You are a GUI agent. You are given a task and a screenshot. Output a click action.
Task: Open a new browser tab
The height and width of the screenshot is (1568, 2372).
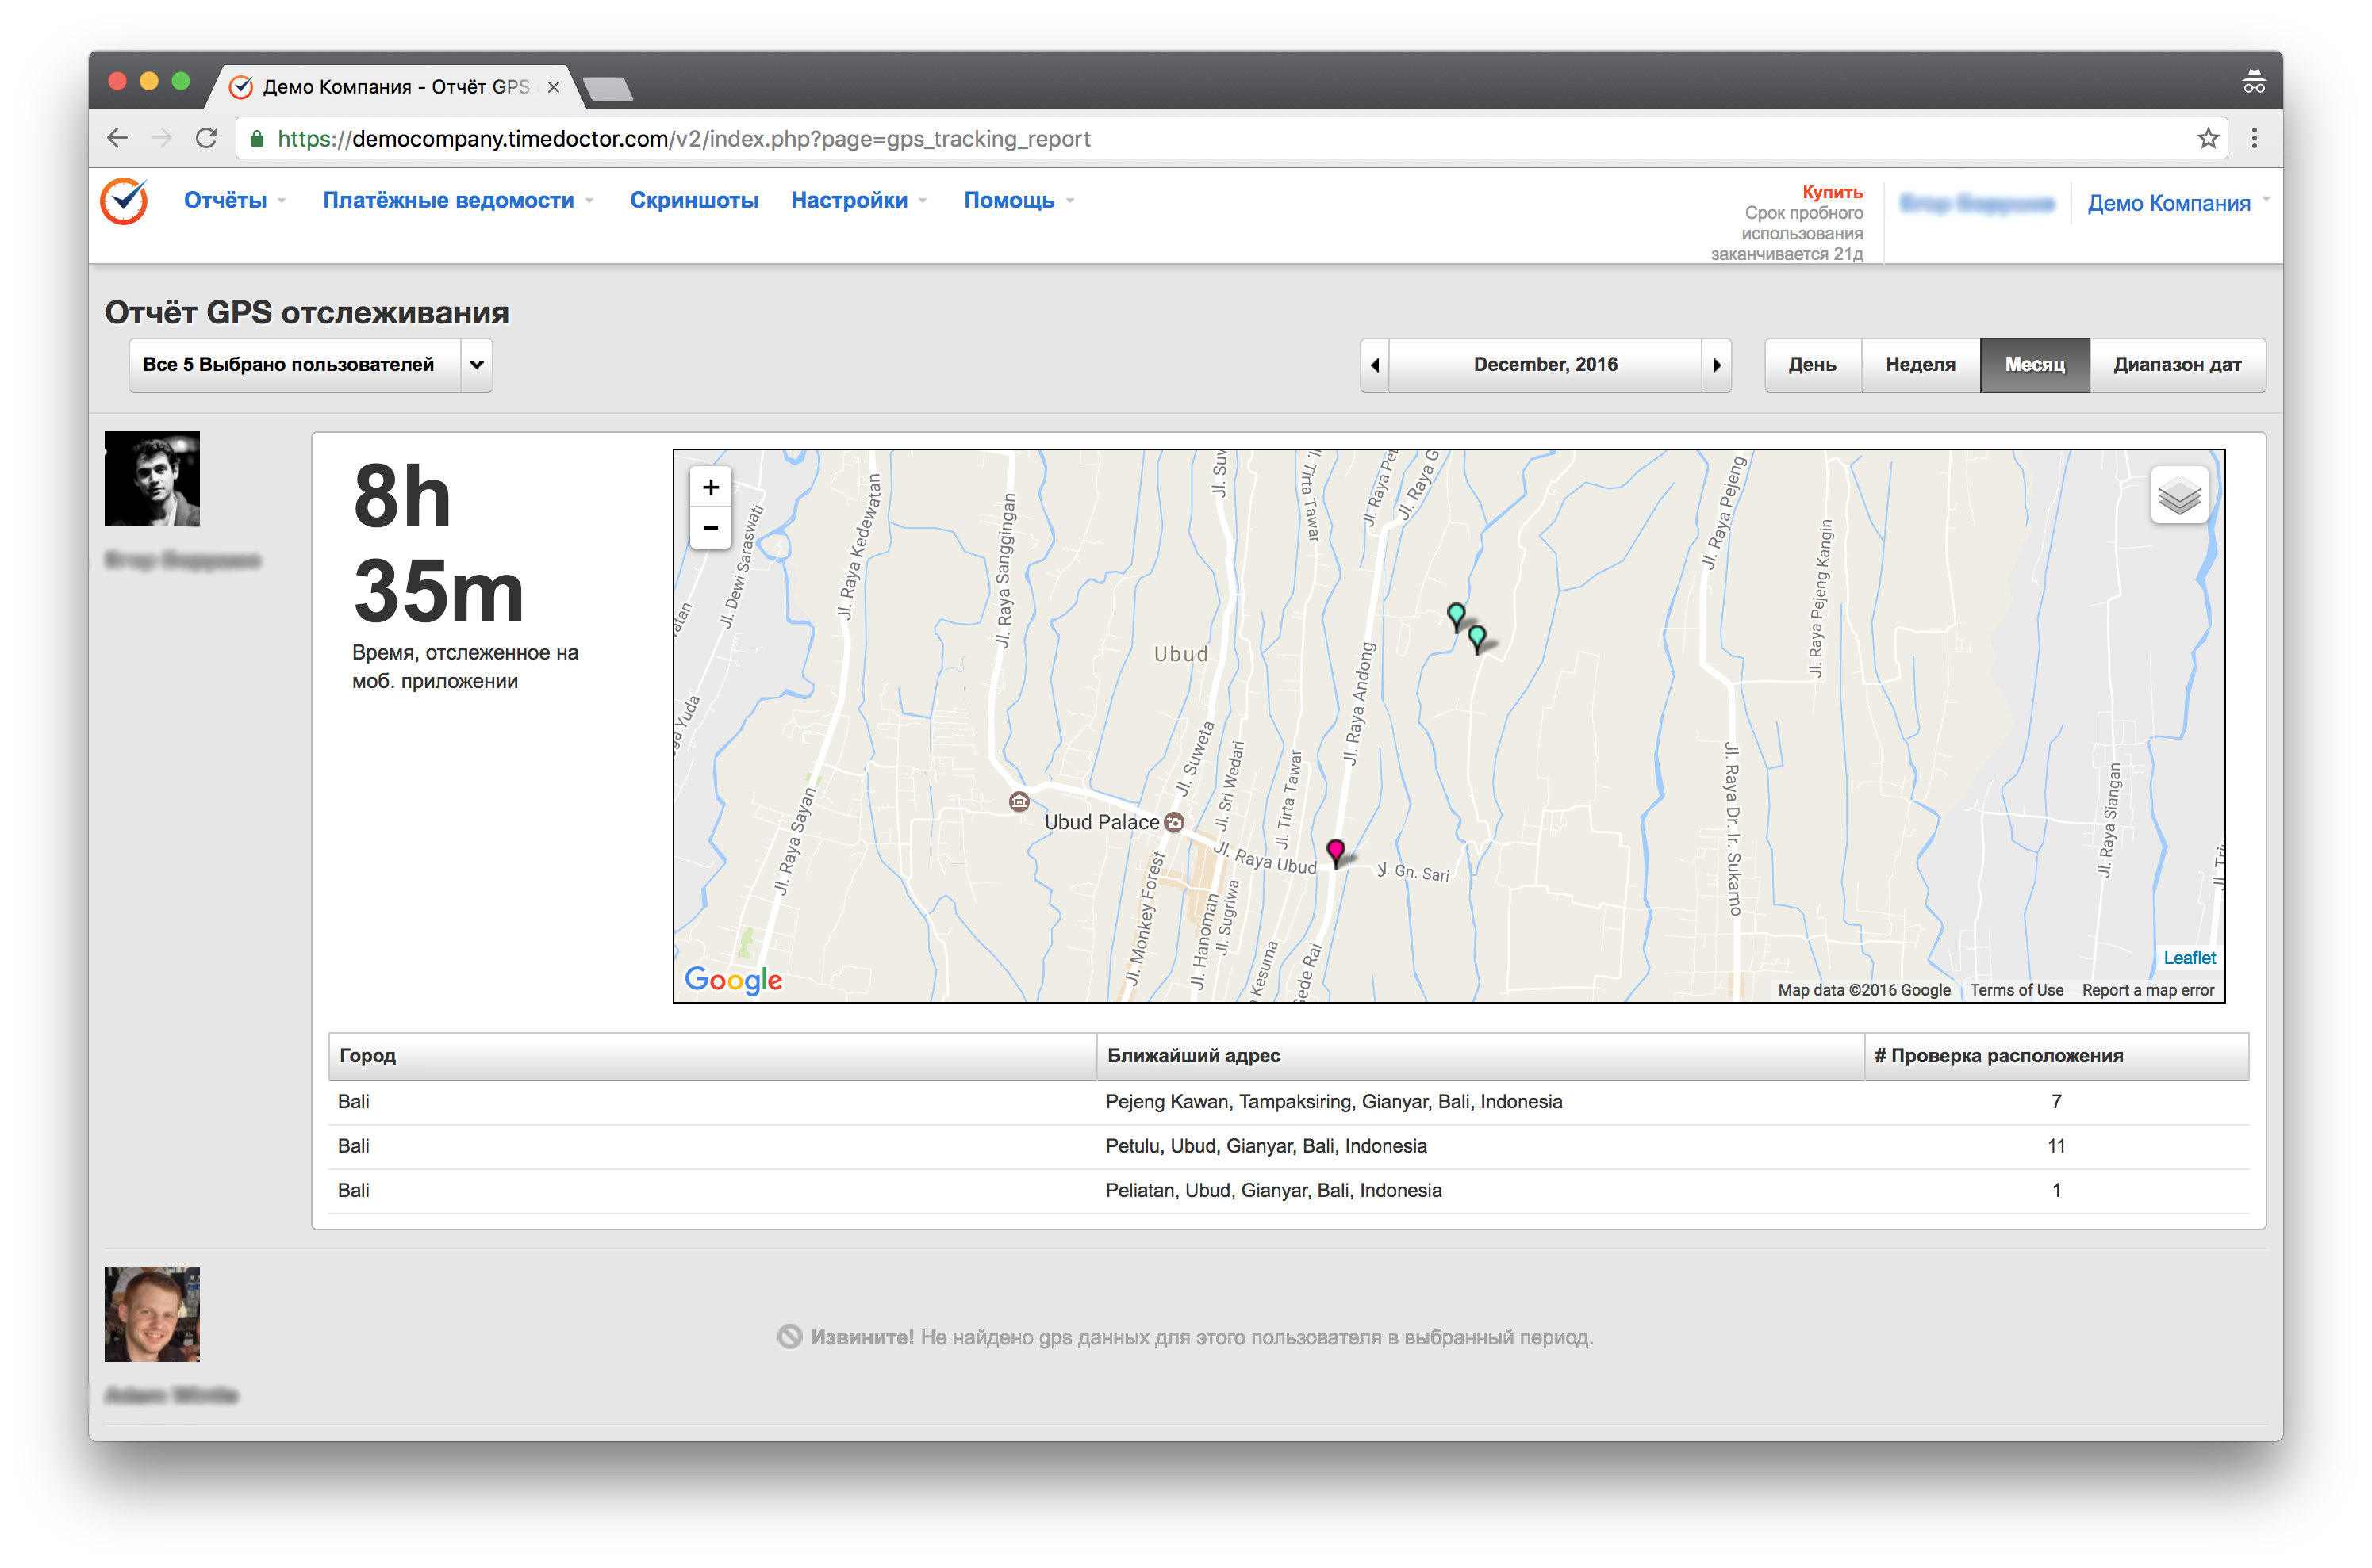tap(608, 89)
